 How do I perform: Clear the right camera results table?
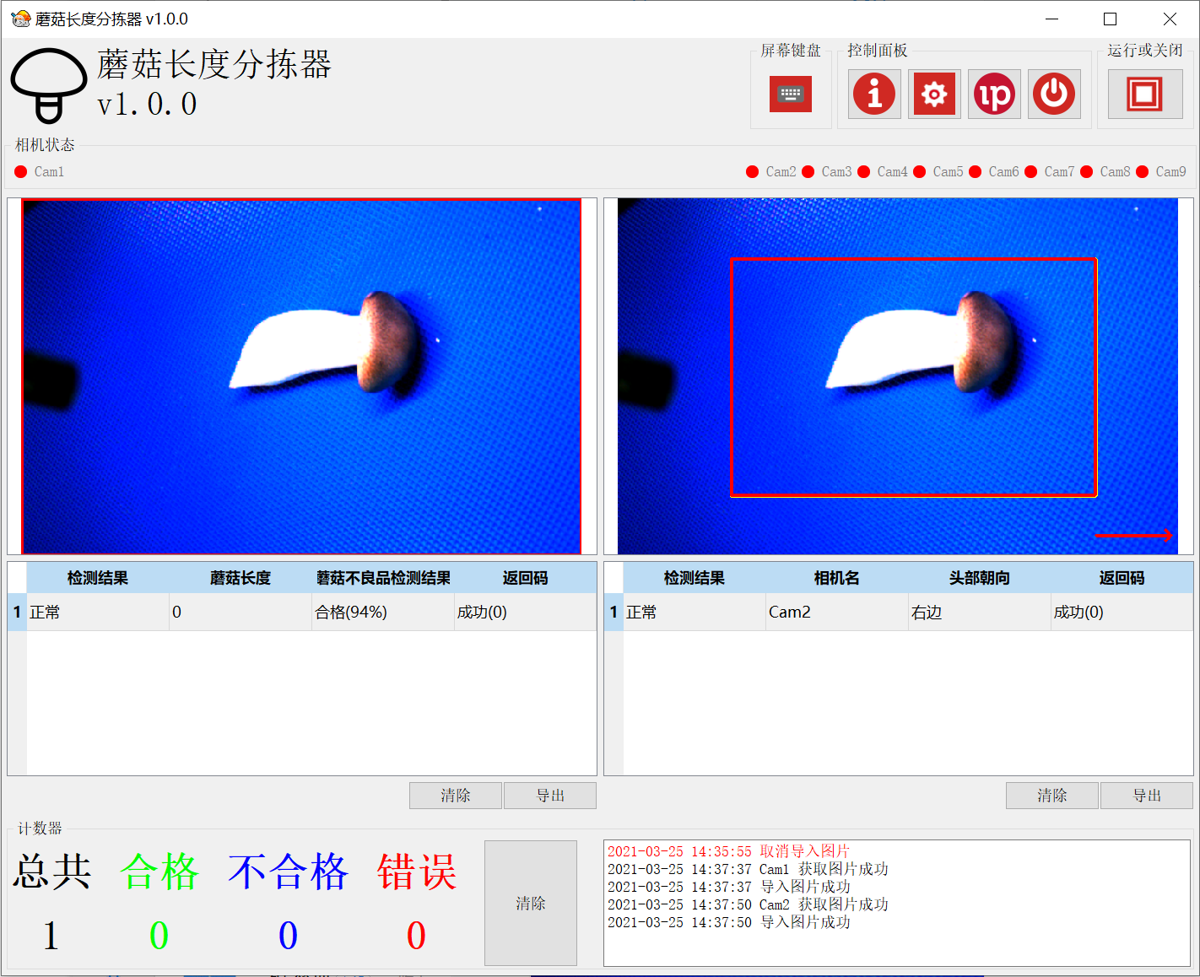(1051, 796)
